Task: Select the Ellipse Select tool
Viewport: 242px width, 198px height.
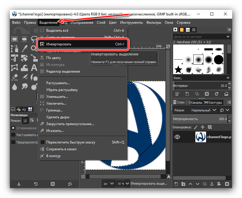Action: click(x=24, y=39)
